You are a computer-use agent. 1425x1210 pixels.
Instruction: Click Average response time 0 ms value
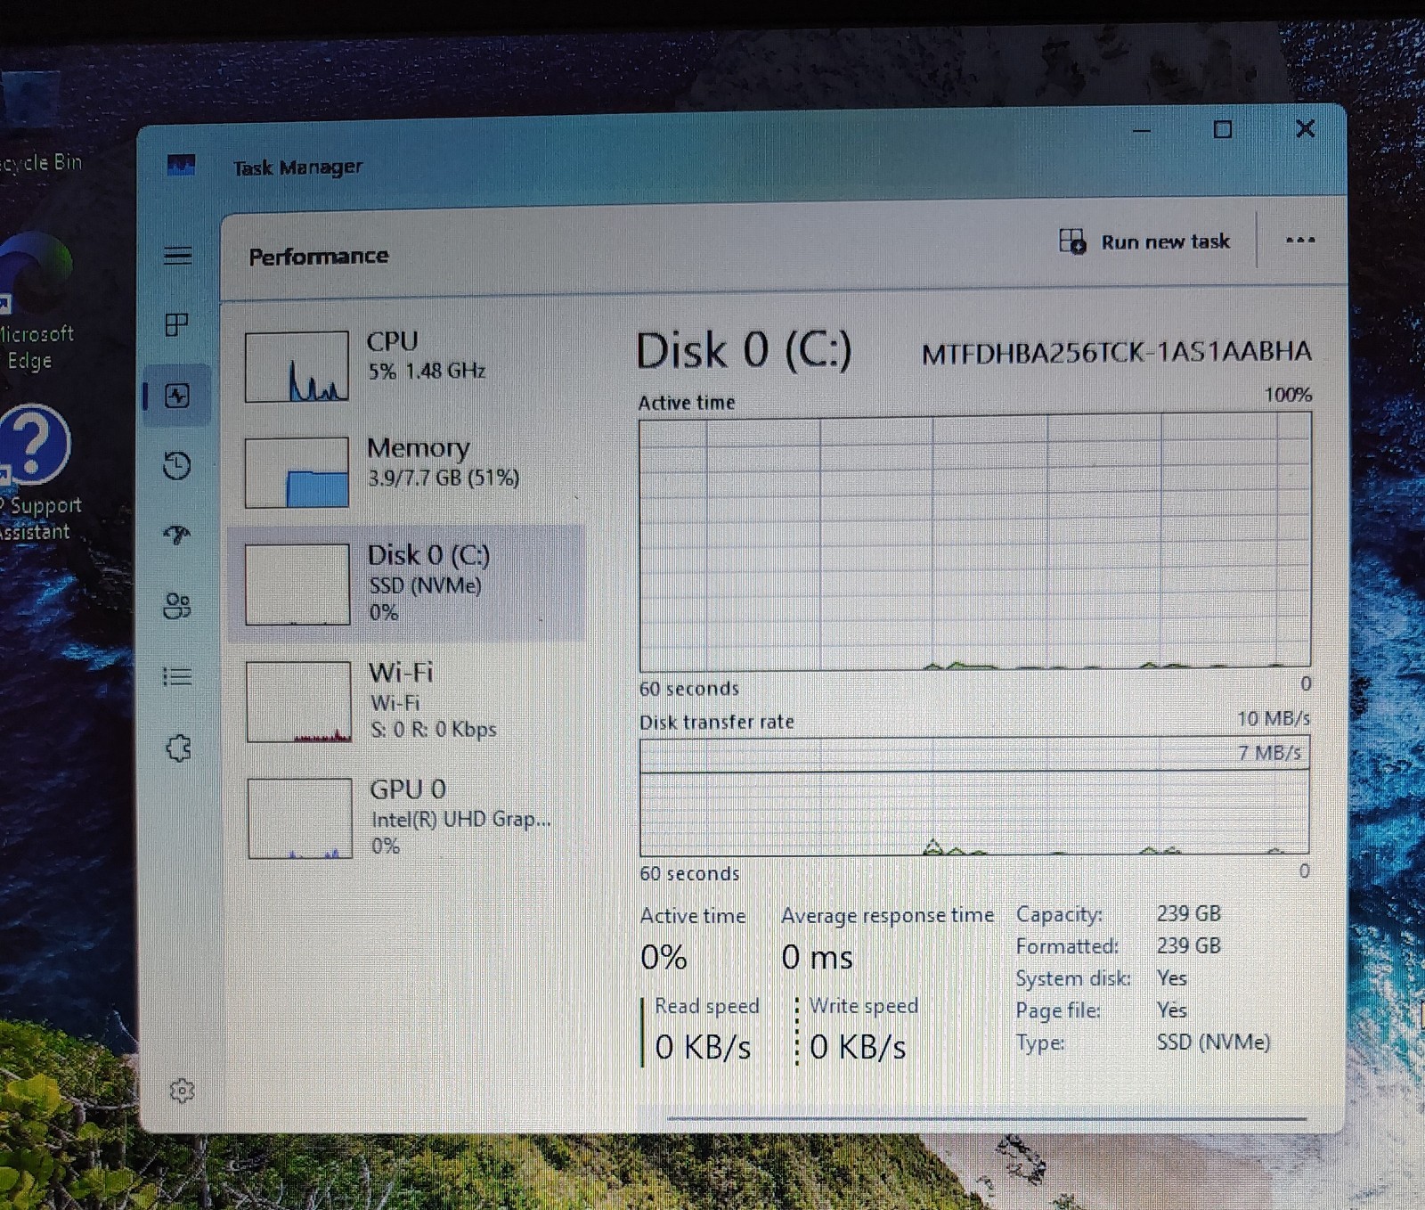pos(817,958)
